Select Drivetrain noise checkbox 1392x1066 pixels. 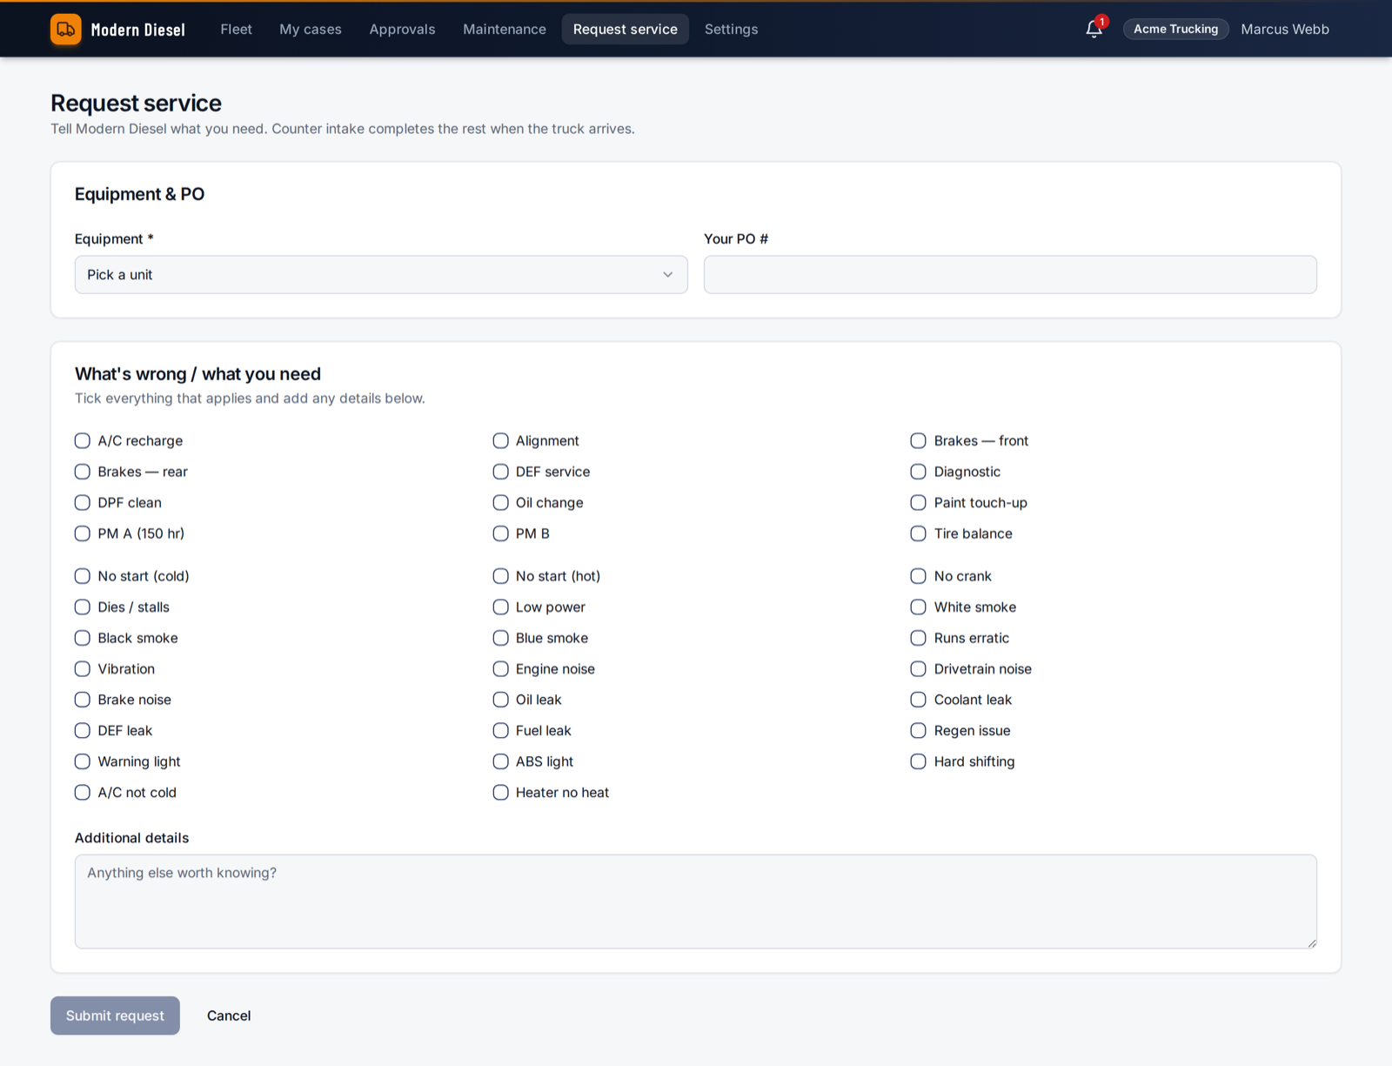918,668
